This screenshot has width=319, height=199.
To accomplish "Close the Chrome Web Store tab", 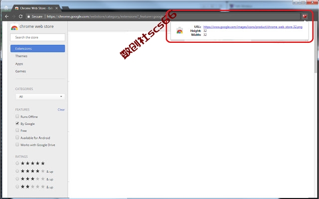I will point(56,8).
